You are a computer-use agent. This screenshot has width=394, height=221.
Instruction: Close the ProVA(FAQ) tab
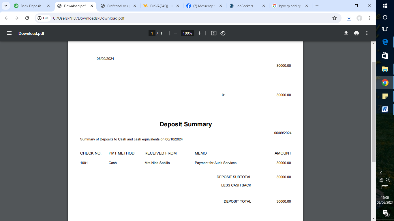coord(178,6)
